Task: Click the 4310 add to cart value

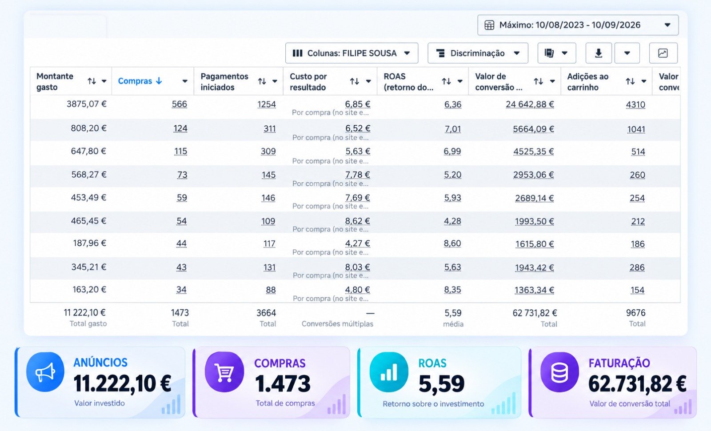Action: click(x=635, y=104)
